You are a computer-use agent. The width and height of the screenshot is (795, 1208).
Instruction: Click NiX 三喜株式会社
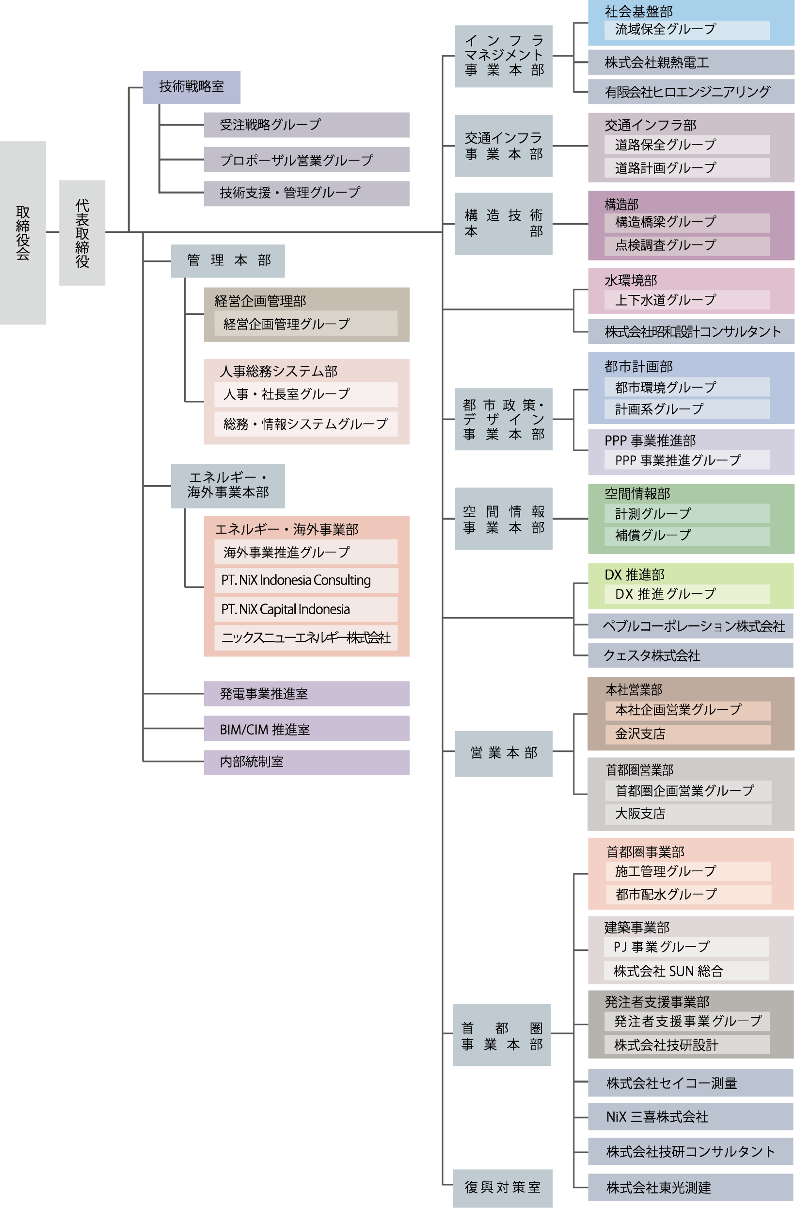point(691,1117)
